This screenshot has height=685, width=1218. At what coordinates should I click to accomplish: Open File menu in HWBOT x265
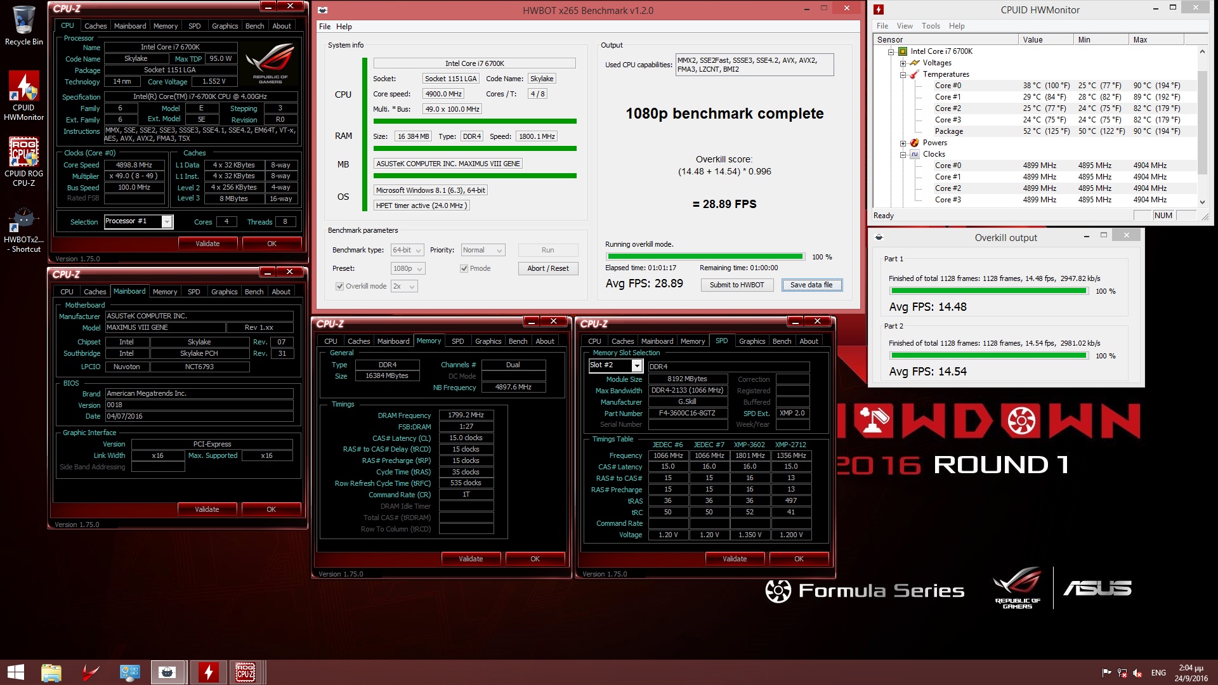pos(325,27)
